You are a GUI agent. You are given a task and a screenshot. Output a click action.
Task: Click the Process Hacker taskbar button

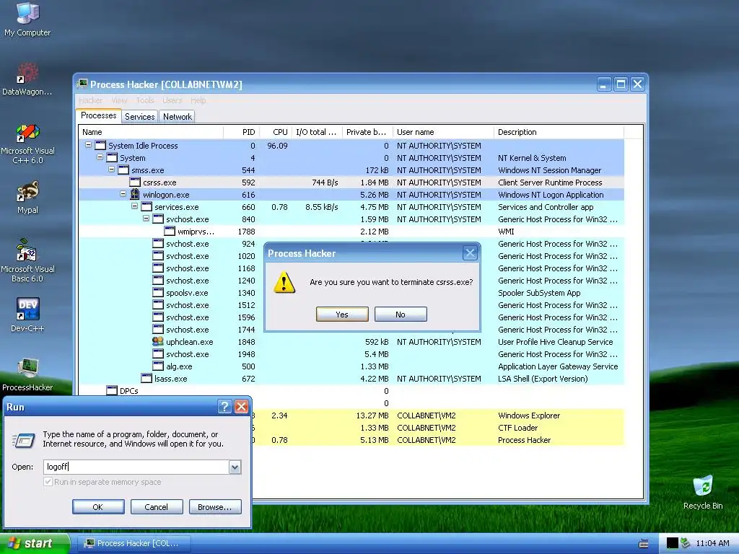134,543
